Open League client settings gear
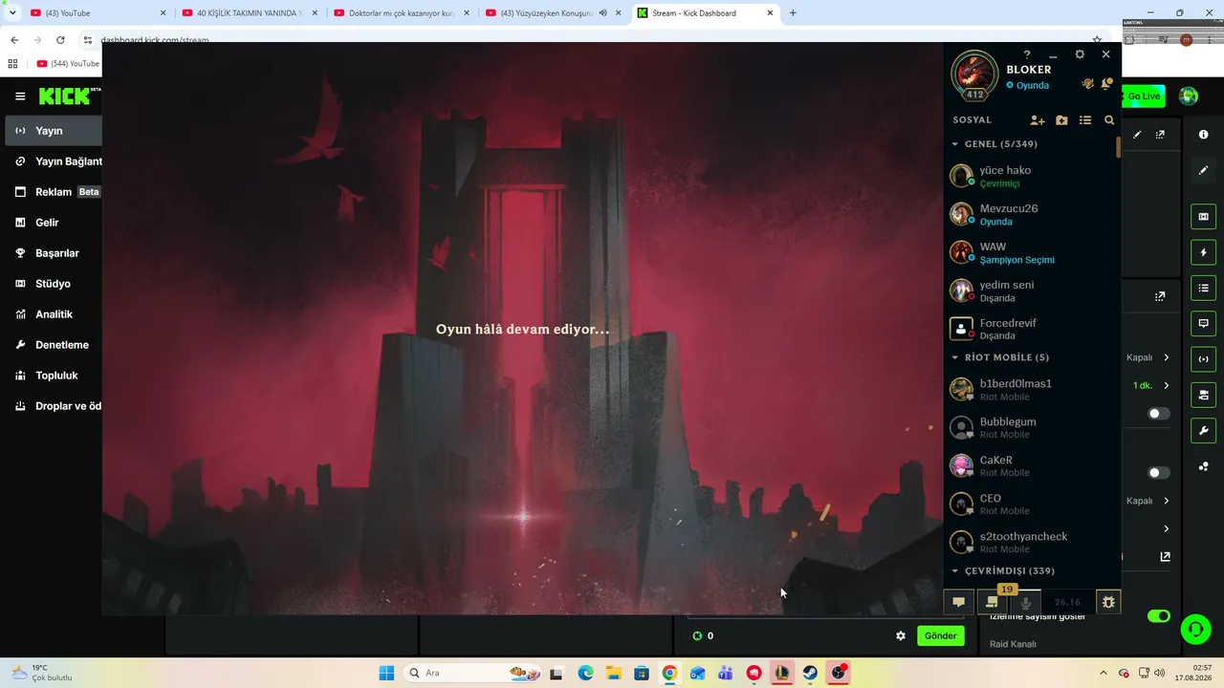1224x688 pixels. pyautogui.click(x=1080, y=55)
